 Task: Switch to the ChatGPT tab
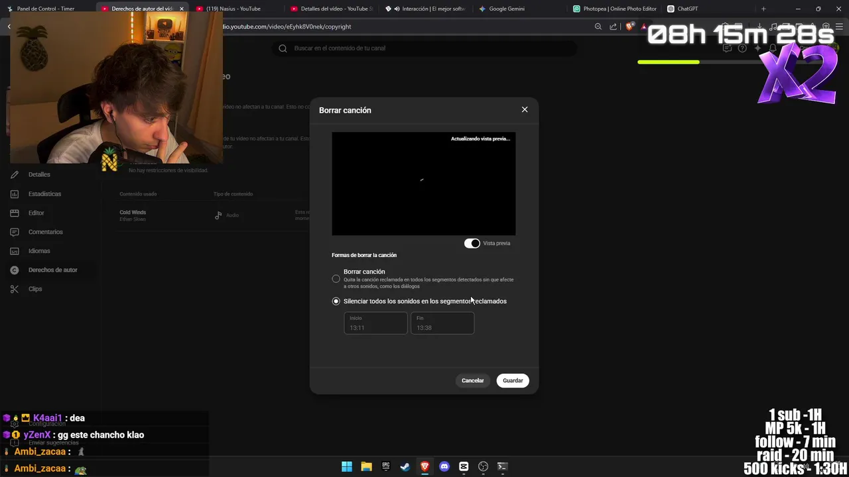(687, 9)
